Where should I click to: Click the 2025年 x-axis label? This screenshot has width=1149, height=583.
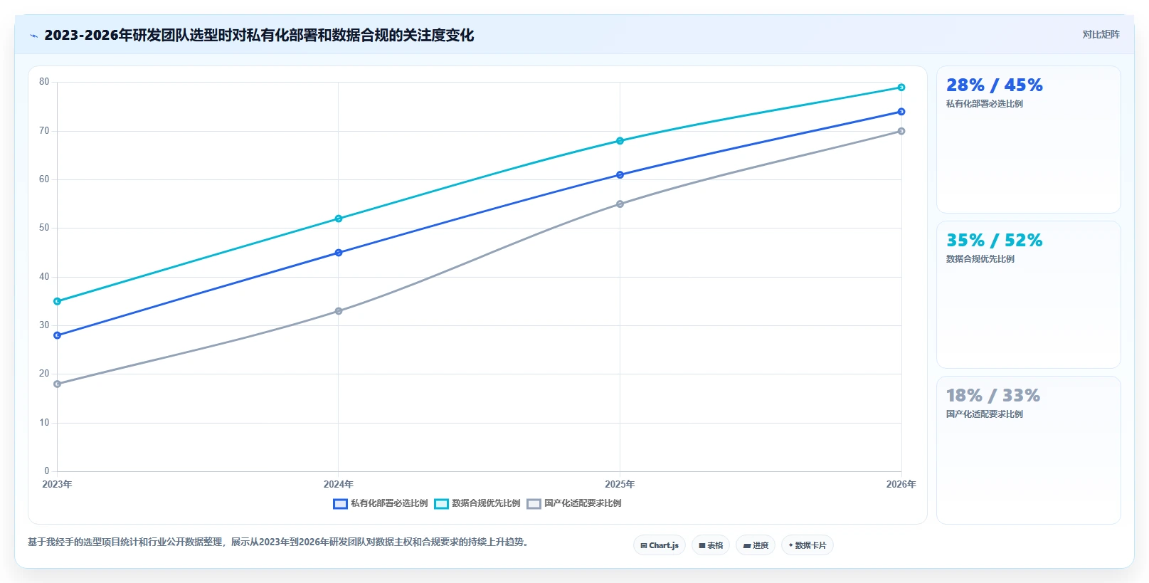[620, 484]
